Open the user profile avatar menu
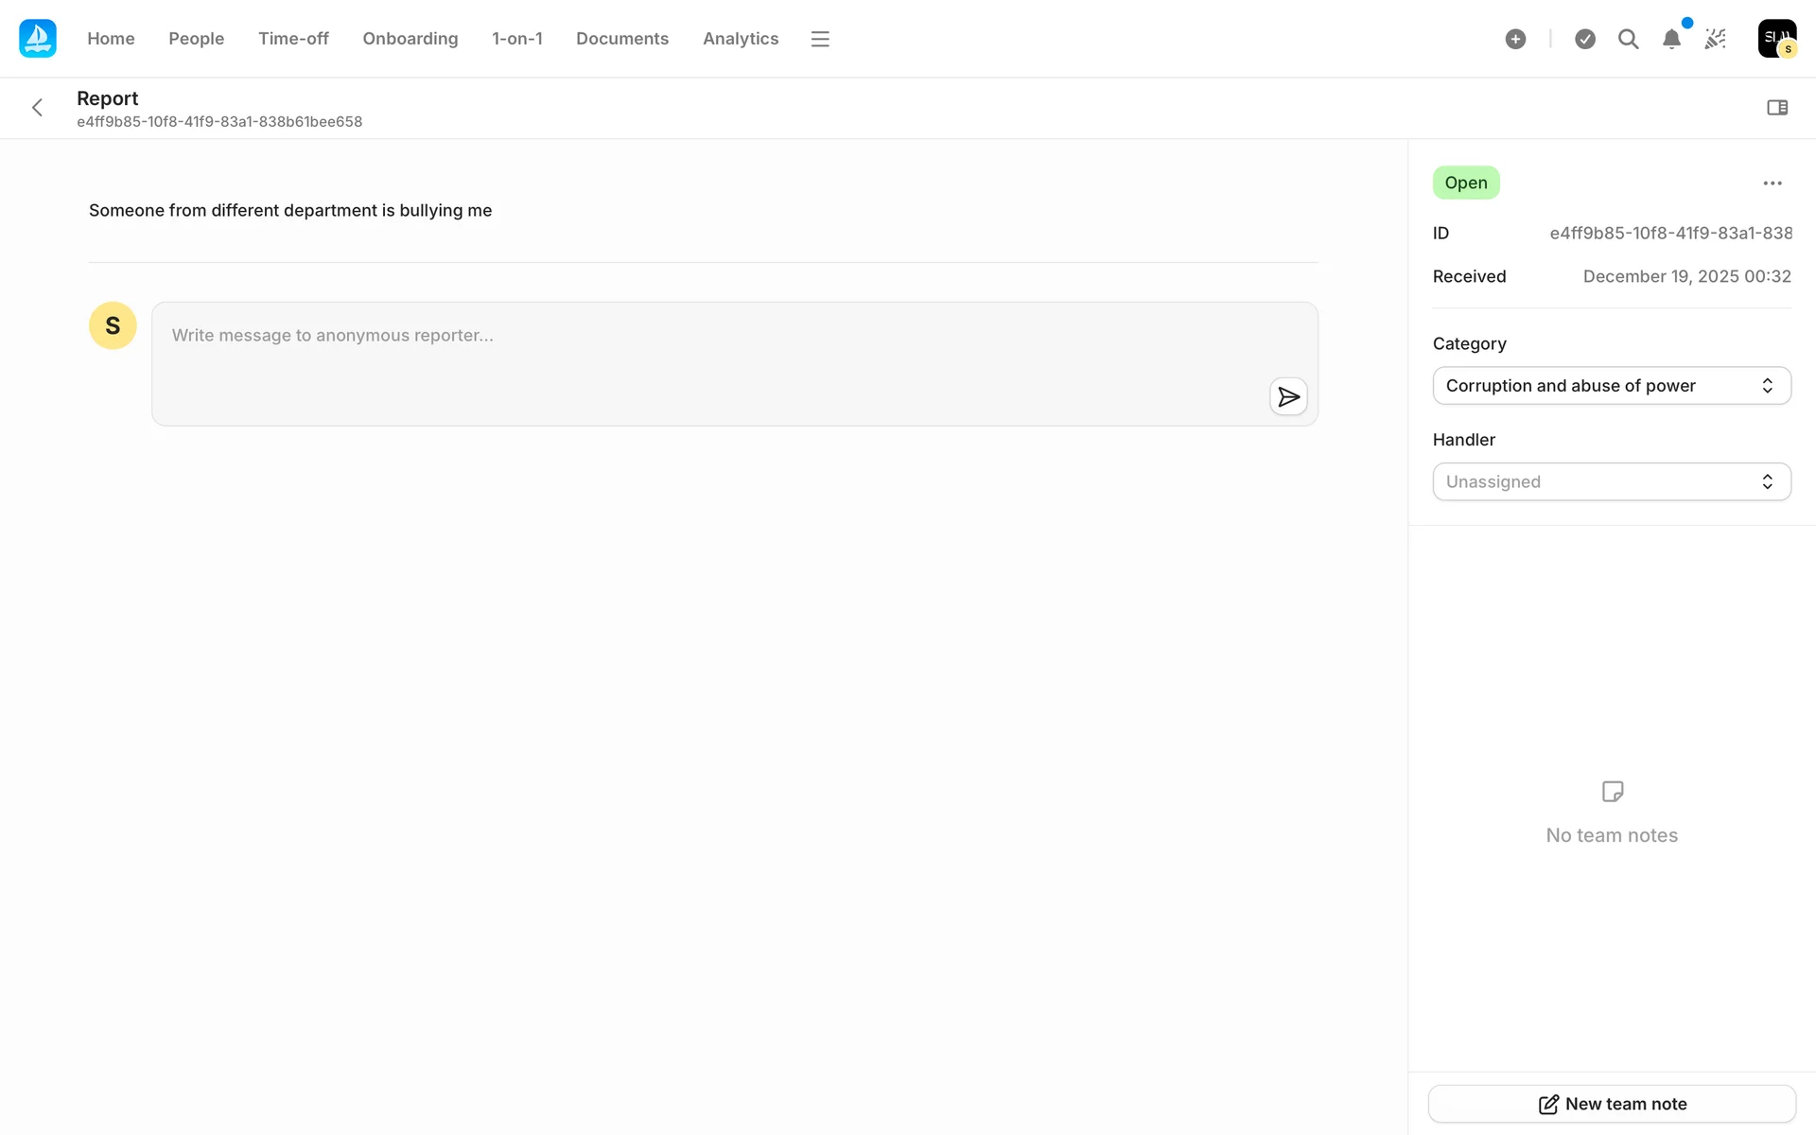Screen dimensions: 1816x1135 point(1776,39)
